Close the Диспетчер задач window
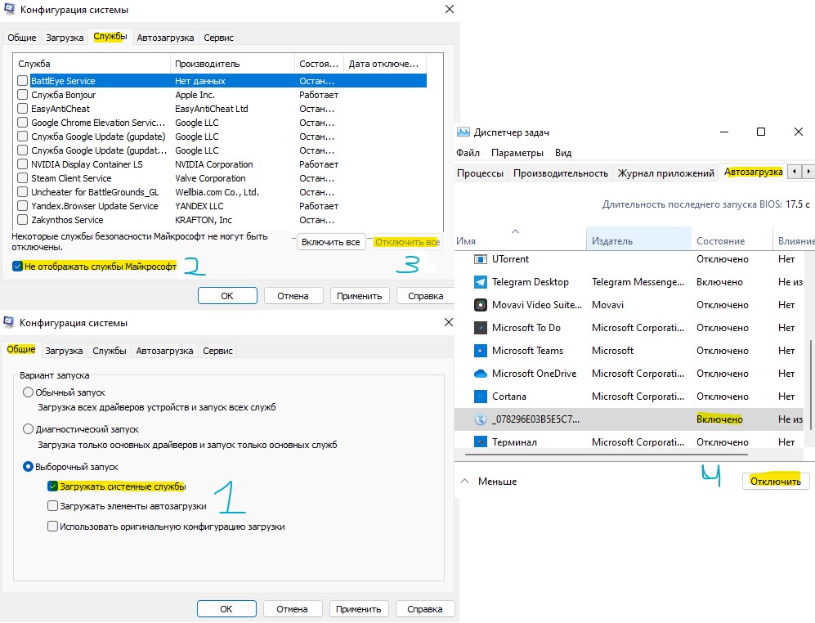This screenshot has height=623, width=815. click(x=799, y=132)
